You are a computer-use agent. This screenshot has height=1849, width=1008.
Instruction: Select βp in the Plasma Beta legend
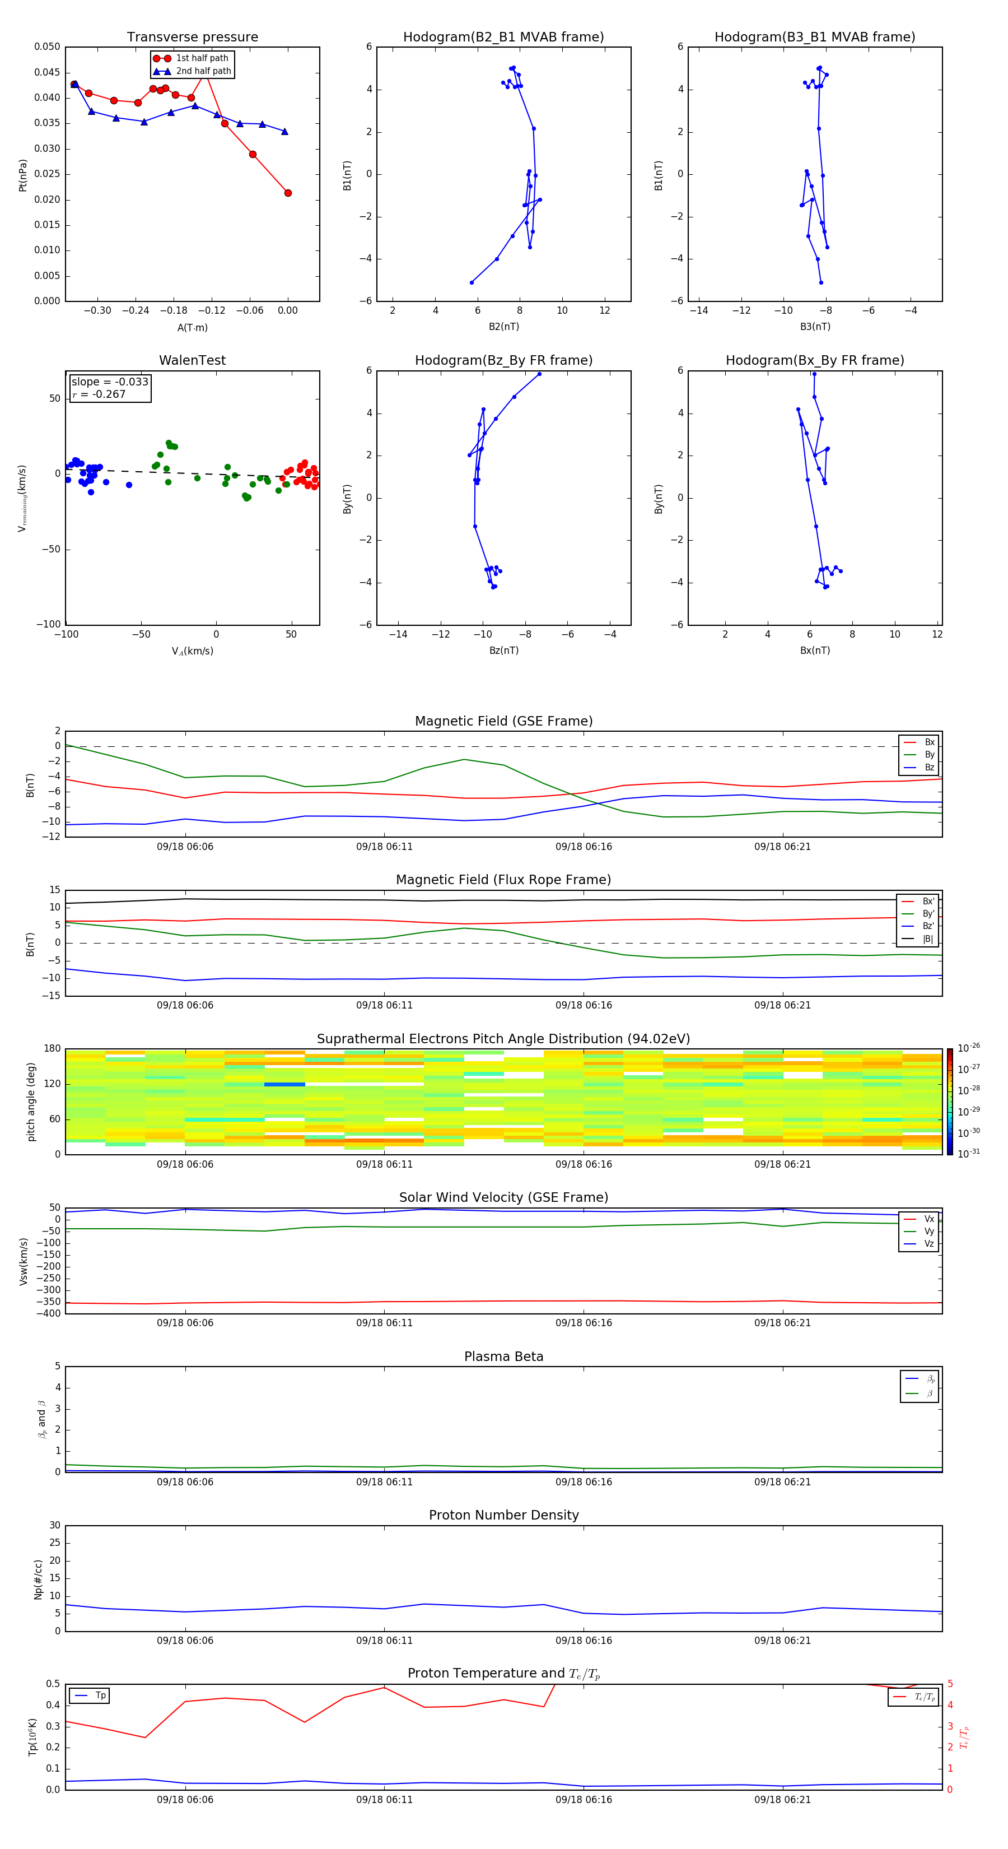[920, 1378]
